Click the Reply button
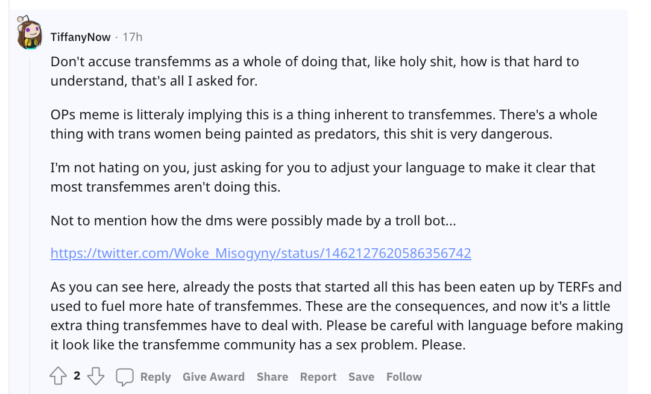 tap(156, 377)
